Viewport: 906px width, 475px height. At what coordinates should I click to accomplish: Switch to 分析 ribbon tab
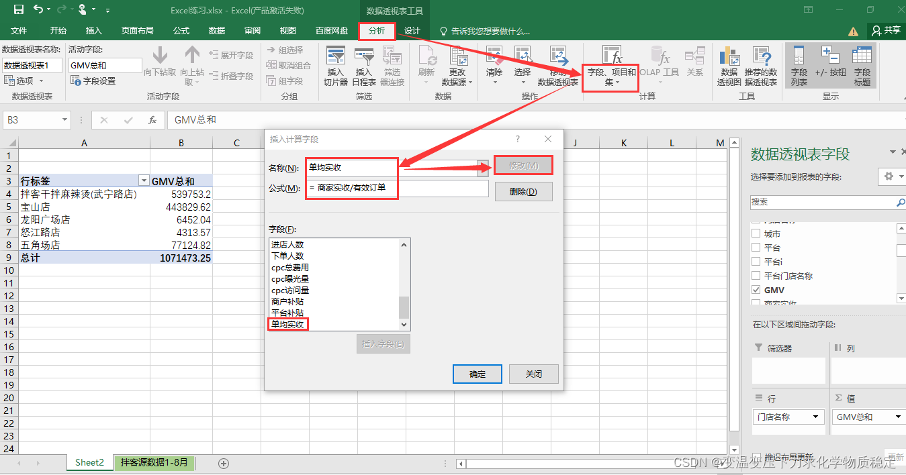[x=377, y=31]
